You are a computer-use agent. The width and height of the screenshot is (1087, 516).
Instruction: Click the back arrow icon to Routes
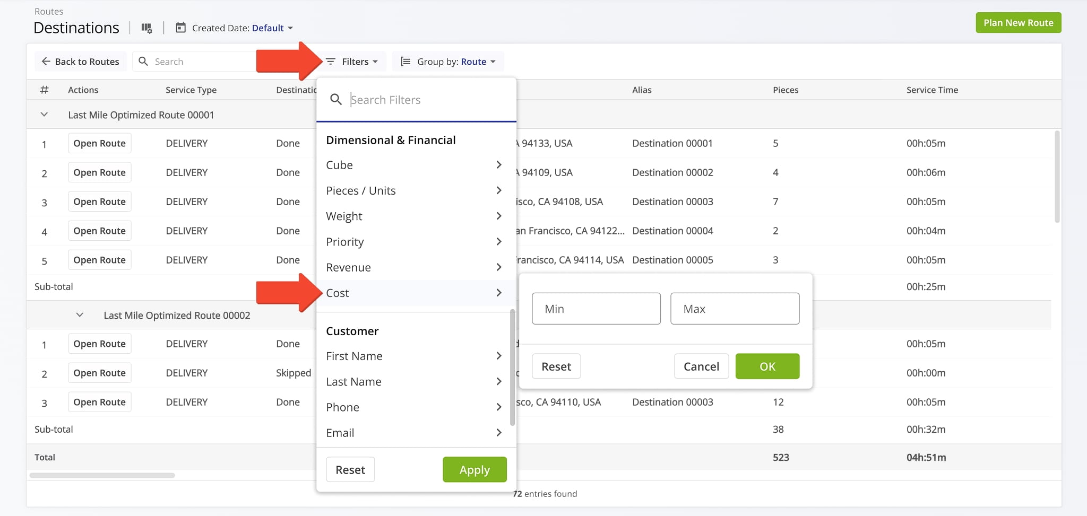click(46, 62)
